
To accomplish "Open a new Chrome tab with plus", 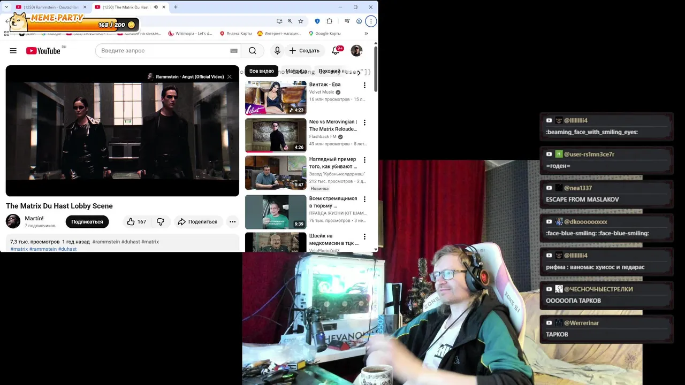I will (x=176, y=7).
